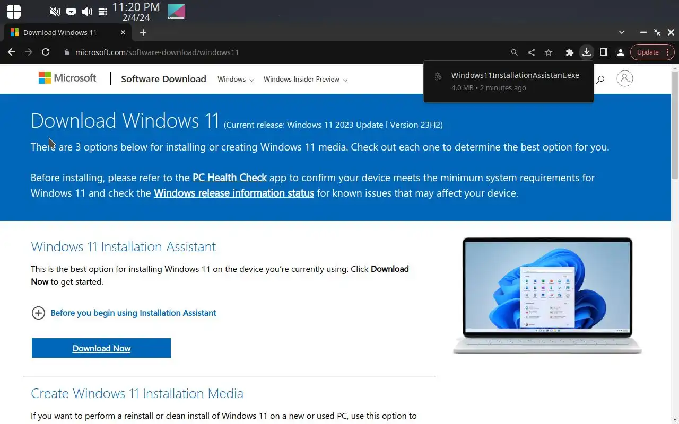Bookmark this page with the star

coord(549,52)
